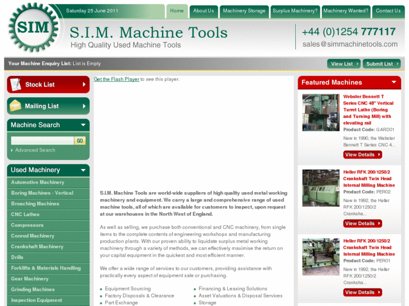View Details for Heller PER02
Viewport: 409px width, 306px height.
coord(362,223)
